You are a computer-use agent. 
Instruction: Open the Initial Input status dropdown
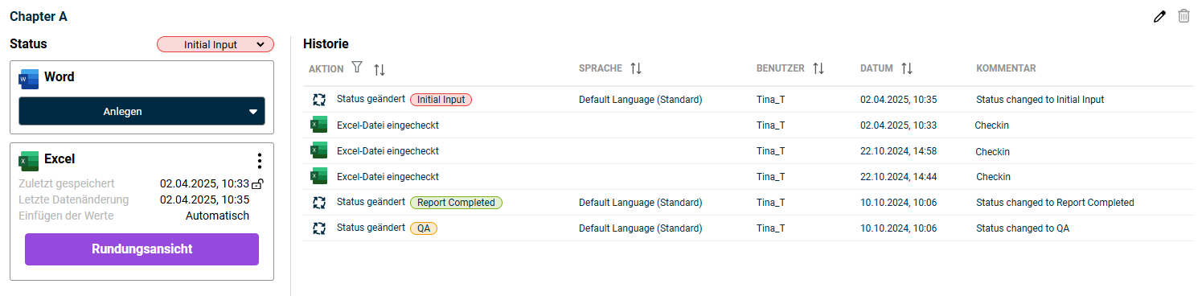(x=215, y=44)
